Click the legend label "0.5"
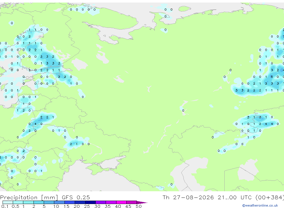The width and height of the screenshot is (284, 208). [15, 206]
